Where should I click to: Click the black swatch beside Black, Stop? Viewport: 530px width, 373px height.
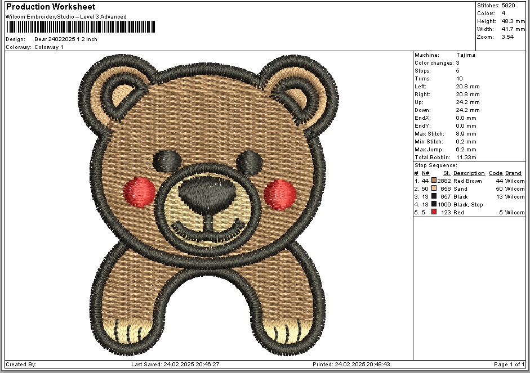click(434, 205)
